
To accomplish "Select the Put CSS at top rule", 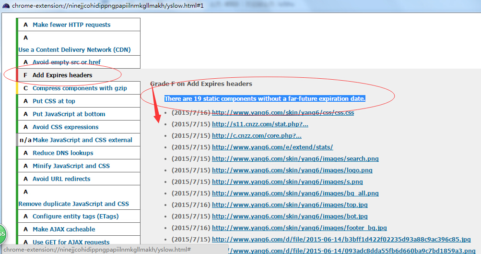I will [54, 101].
